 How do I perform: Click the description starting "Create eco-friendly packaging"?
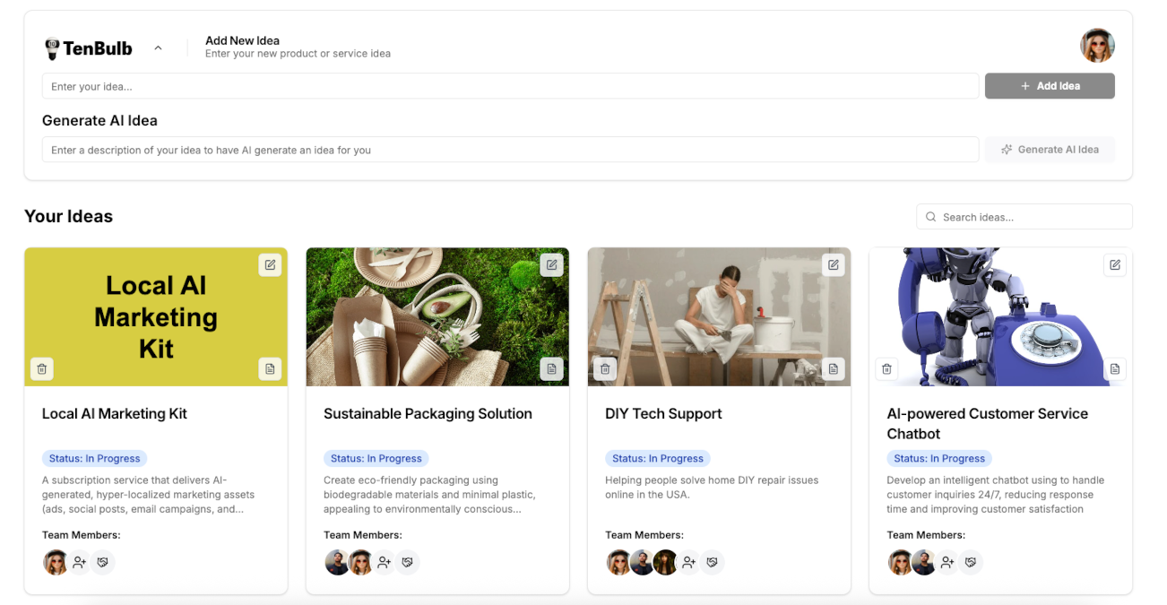click(x=429, y=495)
